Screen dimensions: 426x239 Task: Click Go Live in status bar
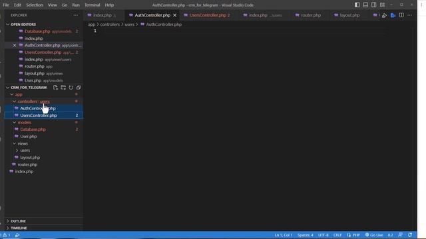[x=374, y=235]
